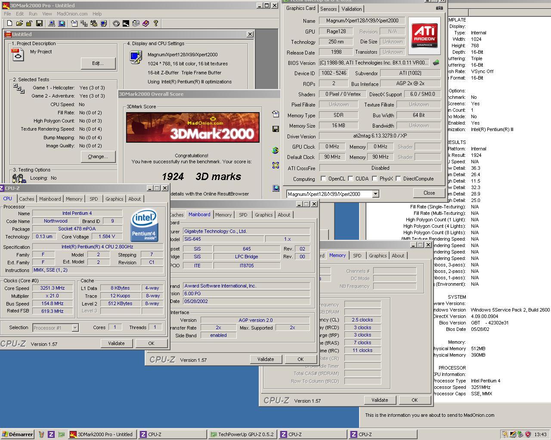Click the Open project folder icon in 3DMark2000
Screen dimensions: 551x440
point(19,23)
